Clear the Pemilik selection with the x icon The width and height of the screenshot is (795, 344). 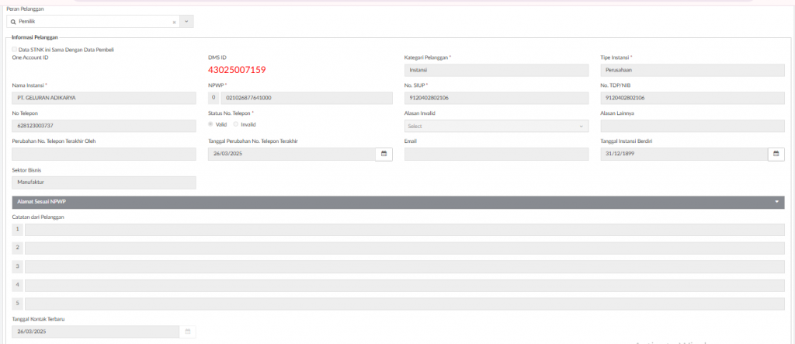174,22
